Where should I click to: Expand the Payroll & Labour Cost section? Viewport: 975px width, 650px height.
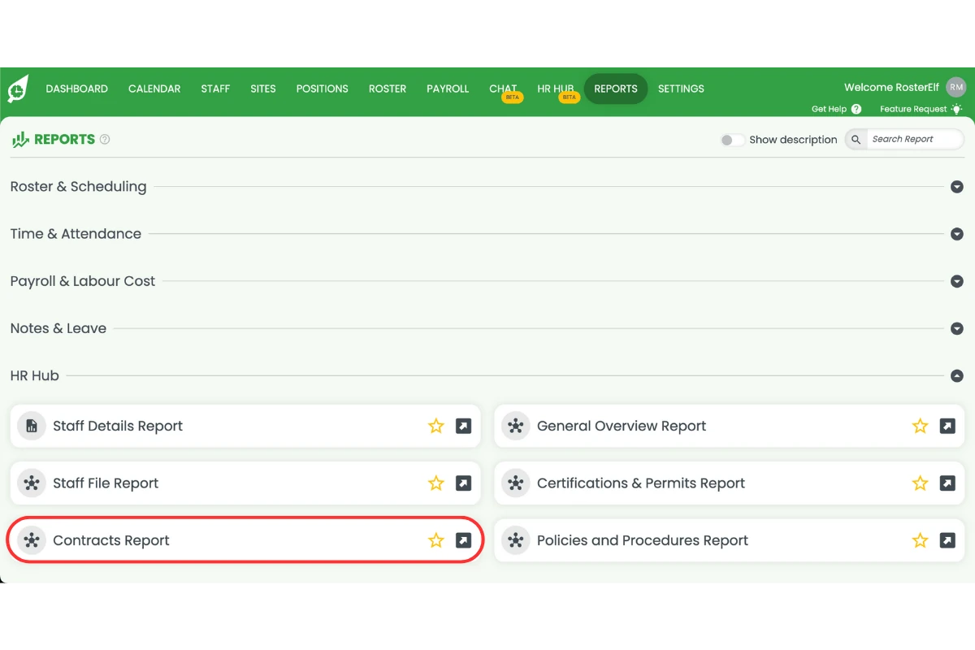[x=957, y=281]
